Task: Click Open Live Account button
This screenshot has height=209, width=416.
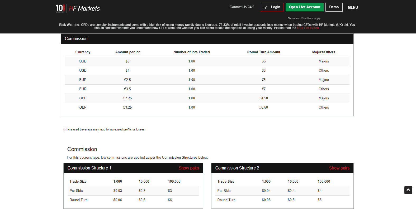Action: pyautogui.click(x=305, y=7)
